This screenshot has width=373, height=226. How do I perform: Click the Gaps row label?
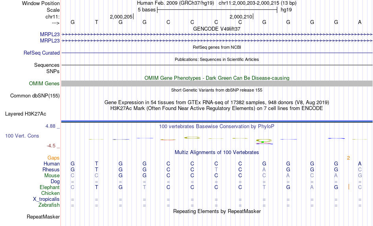[53, 158]
